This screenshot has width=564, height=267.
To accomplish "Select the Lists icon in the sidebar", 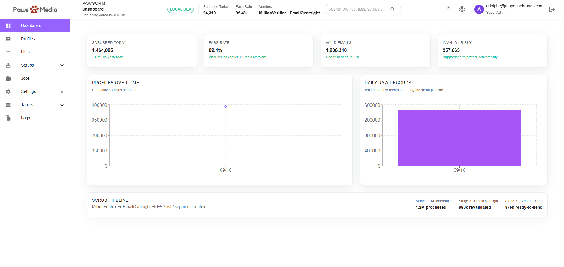I will tap(8, 52).
